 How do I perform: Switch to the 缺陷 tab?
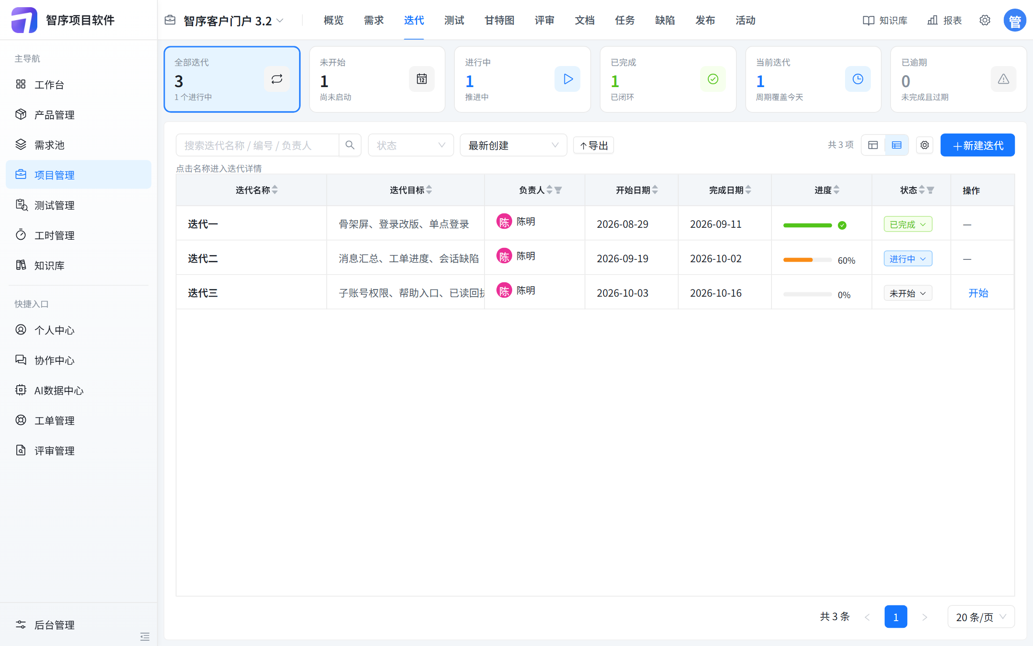(665, 20)
